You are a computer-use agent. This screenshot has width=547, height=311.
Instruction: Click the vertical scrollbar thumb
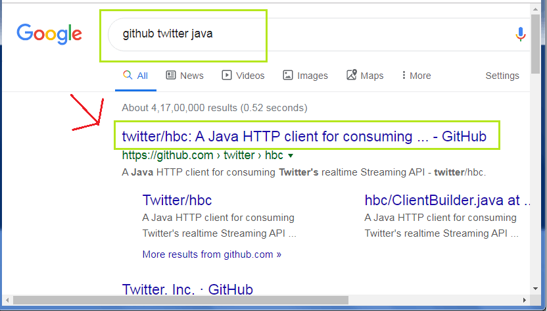535,44
